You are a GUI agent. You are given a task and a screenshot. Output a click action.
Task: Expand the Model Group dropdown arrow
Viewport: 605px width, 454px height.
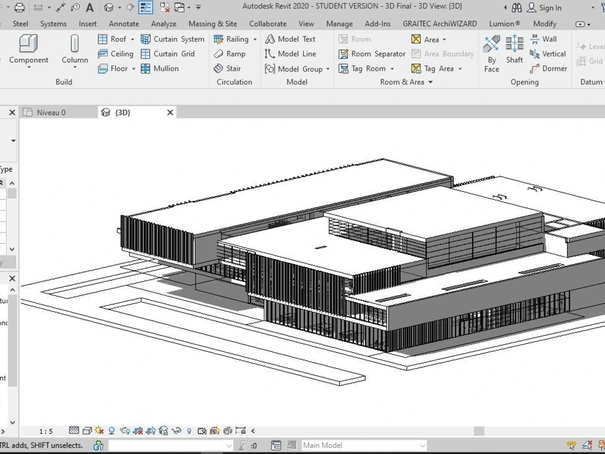pyautogui.click(x=328, y=69)
